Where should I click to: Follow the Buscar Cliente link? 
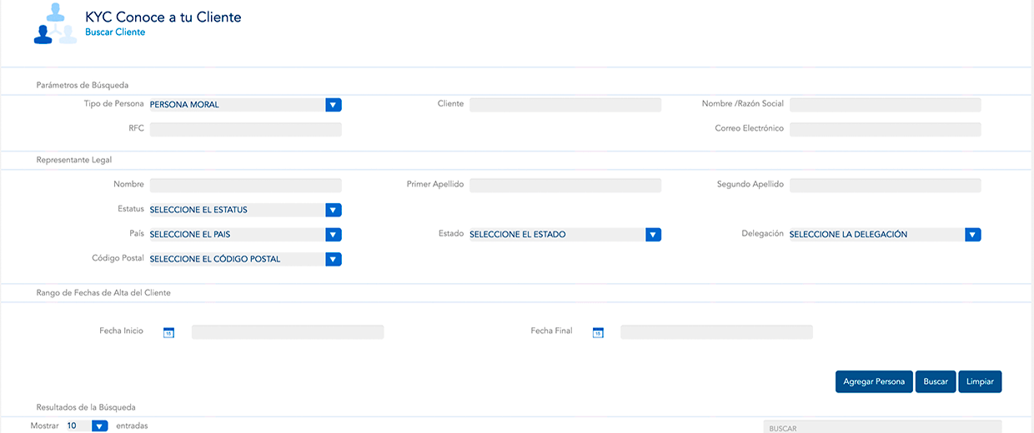point(115,32)
